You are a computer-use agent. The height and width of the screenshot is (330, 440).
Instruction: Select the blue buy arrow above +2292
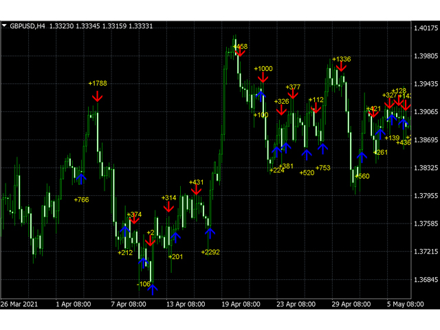tap(210, 234)
